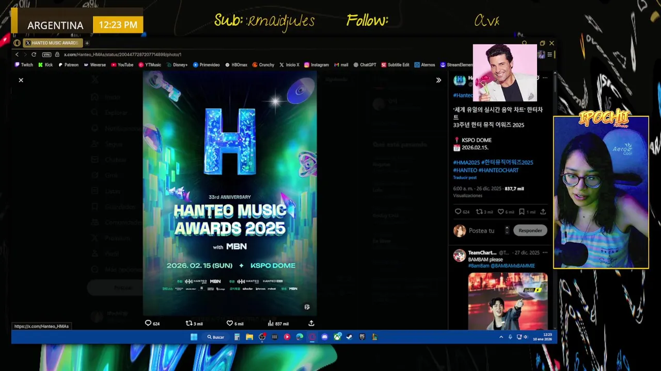The image size is (661, 371).
Task: Open File Explorer from the taskbar
Action: coord(249,337)
